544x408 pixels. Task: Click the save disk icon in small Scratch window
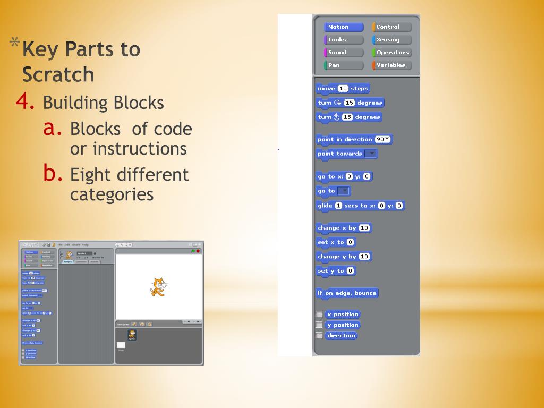(49, 245)
